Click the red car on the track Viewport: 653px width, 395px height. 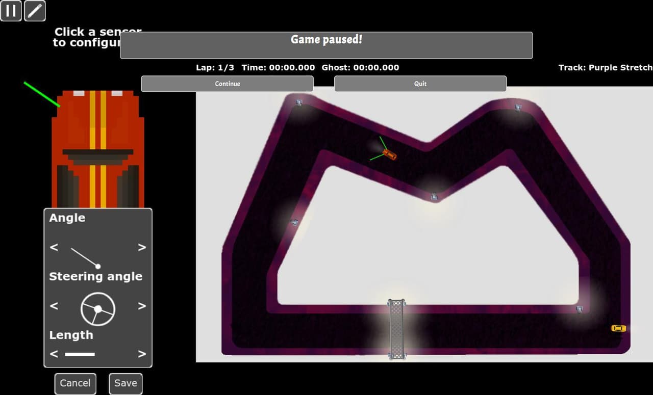[390, 154]
